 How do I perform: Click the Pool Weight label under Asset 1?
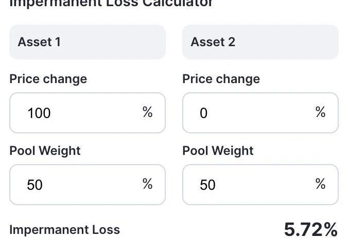click(45, 151)
